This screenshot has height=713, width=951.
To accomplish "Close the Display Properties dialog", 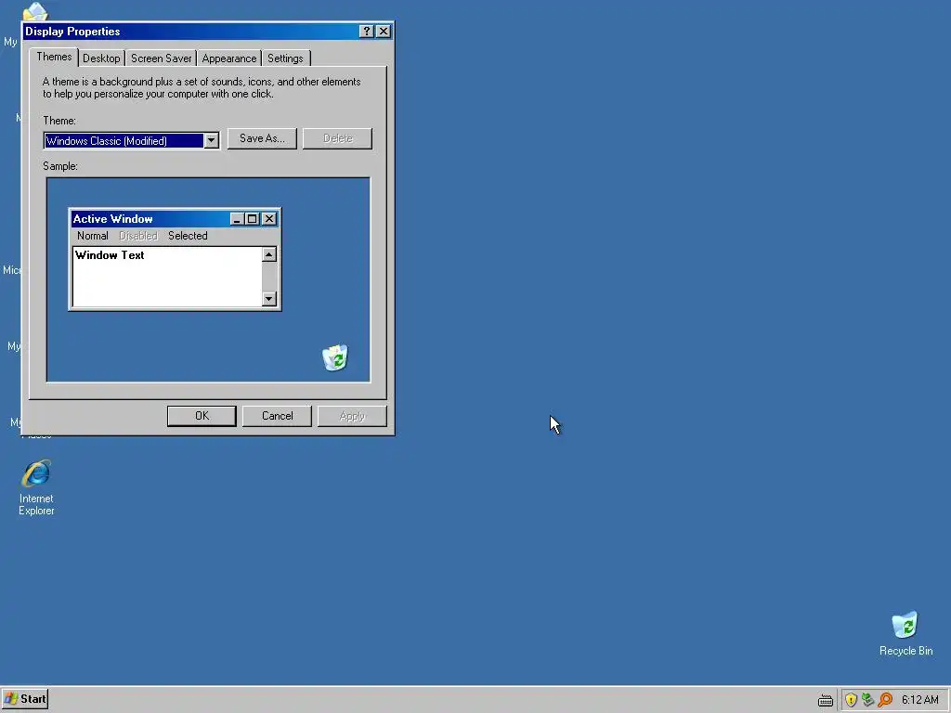I will 384,32.
